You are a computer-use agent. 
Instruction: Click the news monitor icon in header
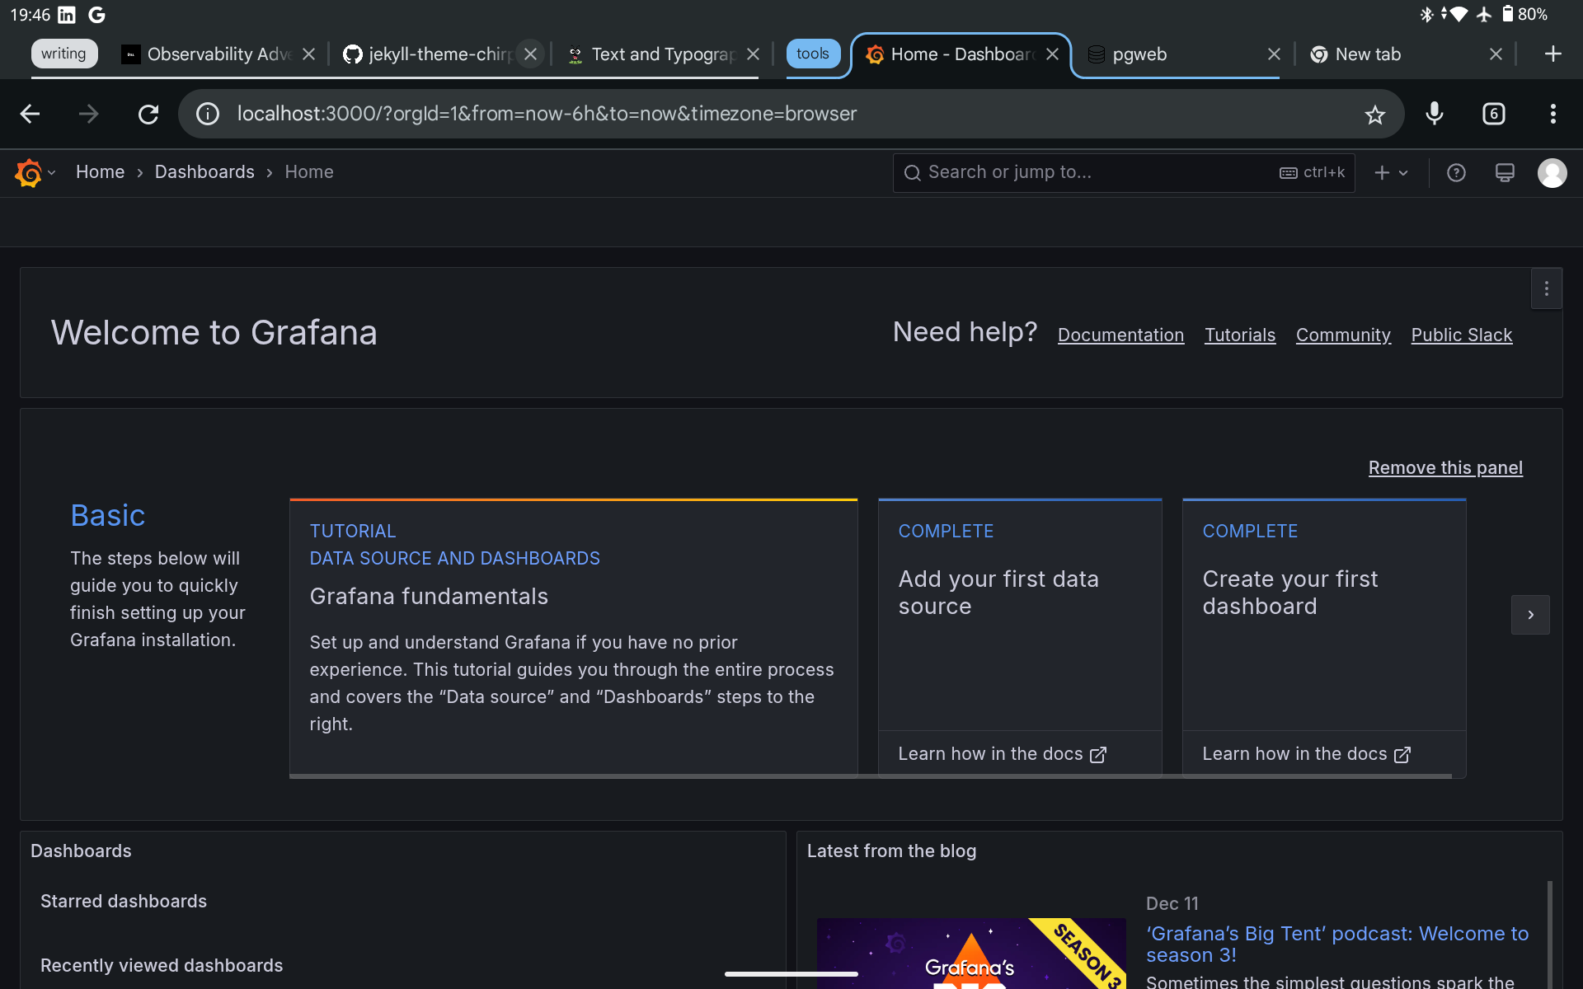[1505, 173]
